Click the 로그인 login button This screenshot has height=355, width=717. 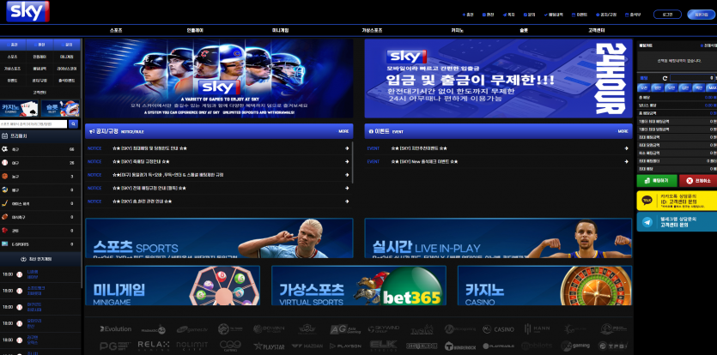click(x=667, y=15)
